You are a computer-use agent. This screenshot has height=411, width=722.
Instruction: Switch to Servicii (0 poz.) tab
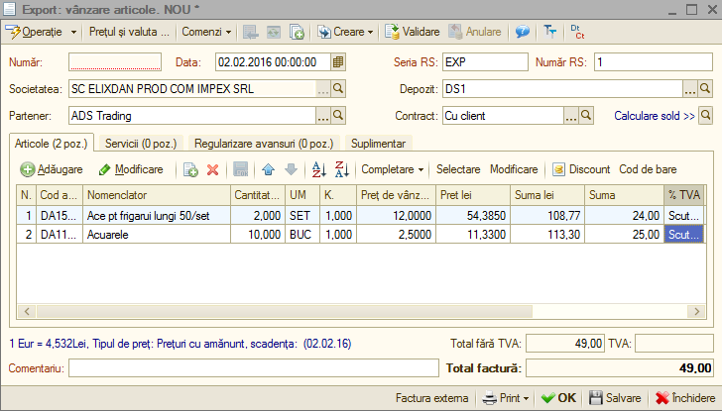pyautogui.click(x=141, y=144)
